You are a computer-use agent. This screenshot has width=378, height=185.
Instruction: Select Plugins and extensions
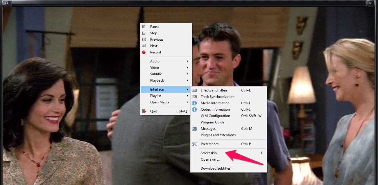[218, 135]
